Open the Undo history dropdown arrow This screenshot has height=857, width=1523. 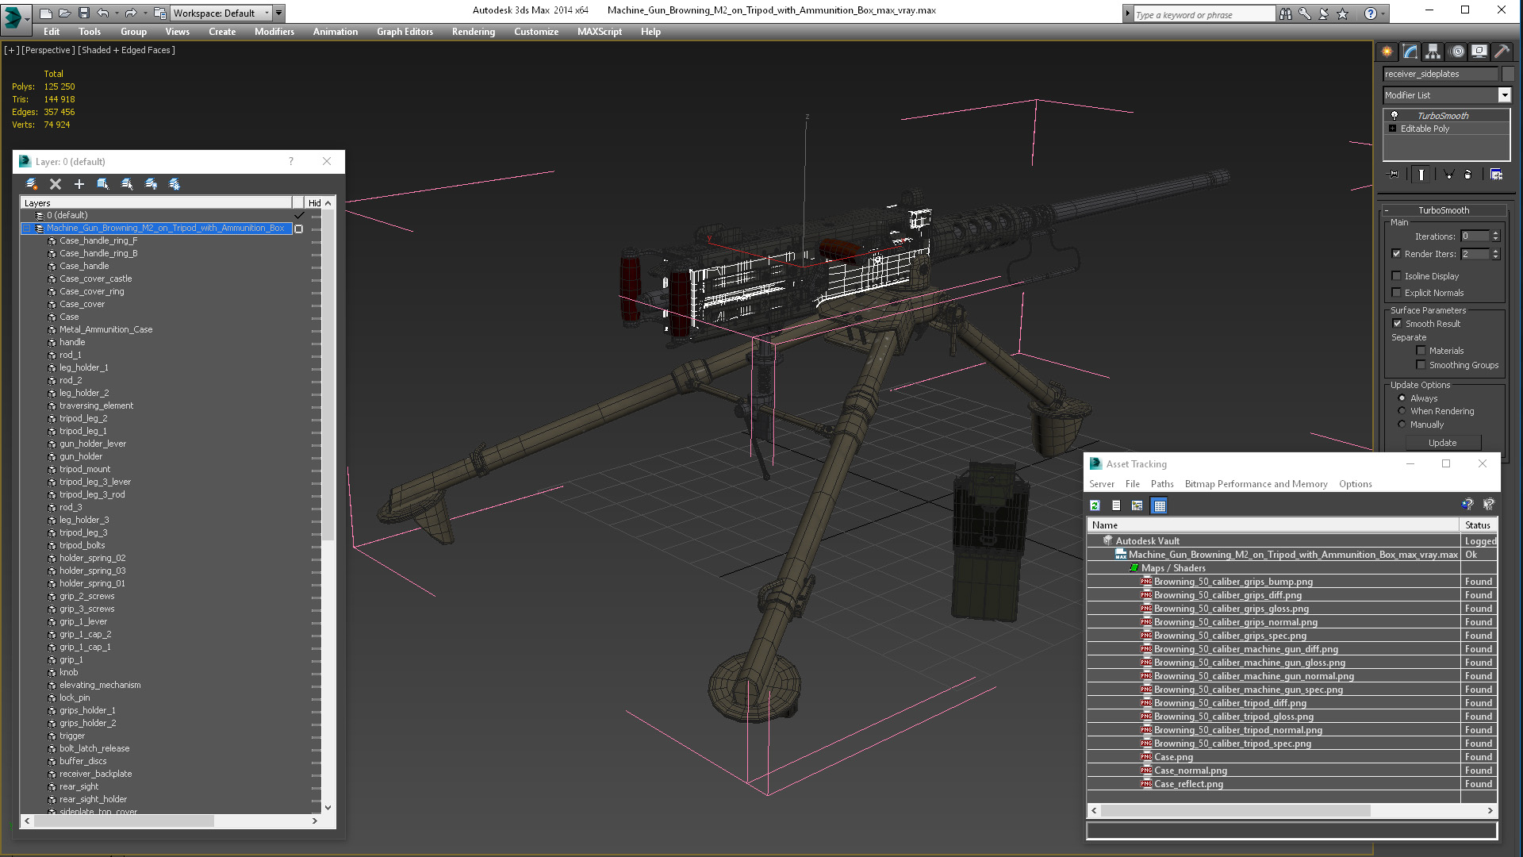click(x=117, y=13)
